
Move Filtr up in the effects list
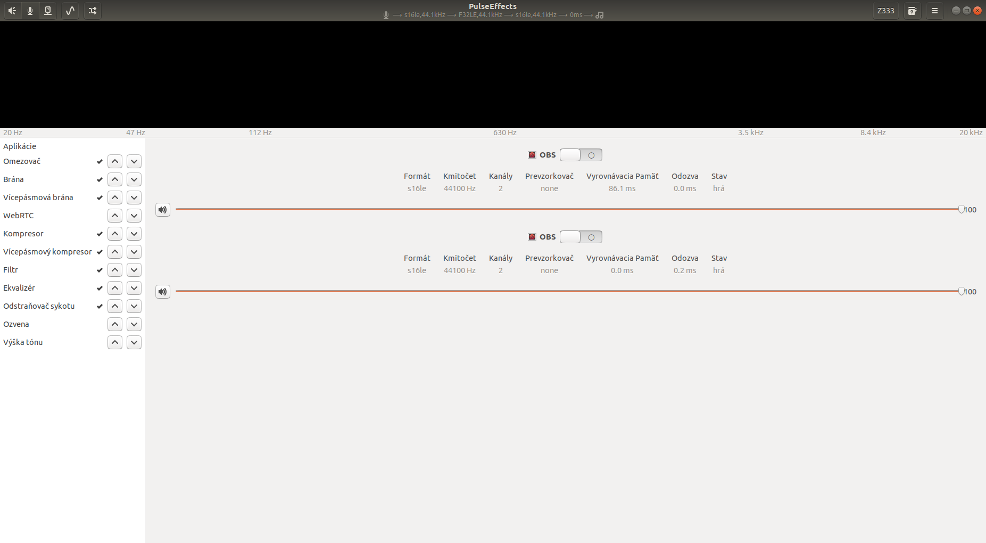[x=115, y=270]
